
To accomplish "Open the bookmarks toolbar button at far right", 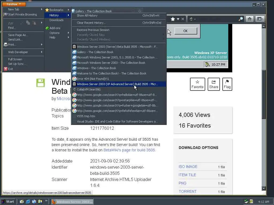I will coord(260,19).
